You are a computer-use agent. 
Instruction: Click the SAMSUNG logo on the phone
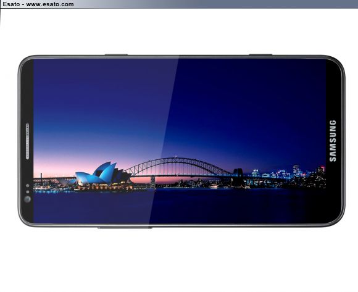point(333,141)
